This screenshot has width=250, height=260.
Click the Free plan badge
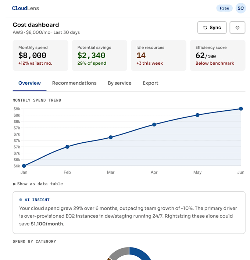point(224,8)
